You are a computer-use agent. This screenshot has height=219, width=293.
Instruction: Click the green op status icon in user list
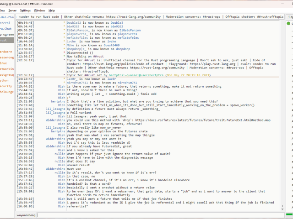click(289, 23)
